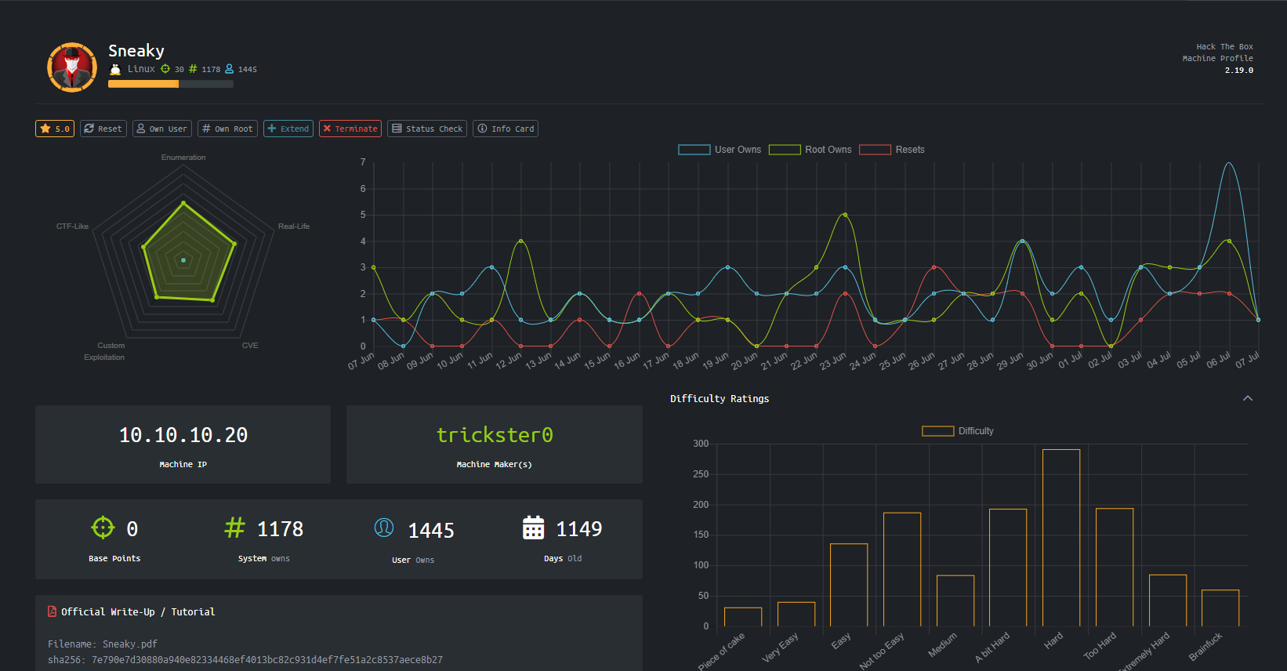
Task: Toggle the Difficulty legend swatch
Action: pos(937,431)
